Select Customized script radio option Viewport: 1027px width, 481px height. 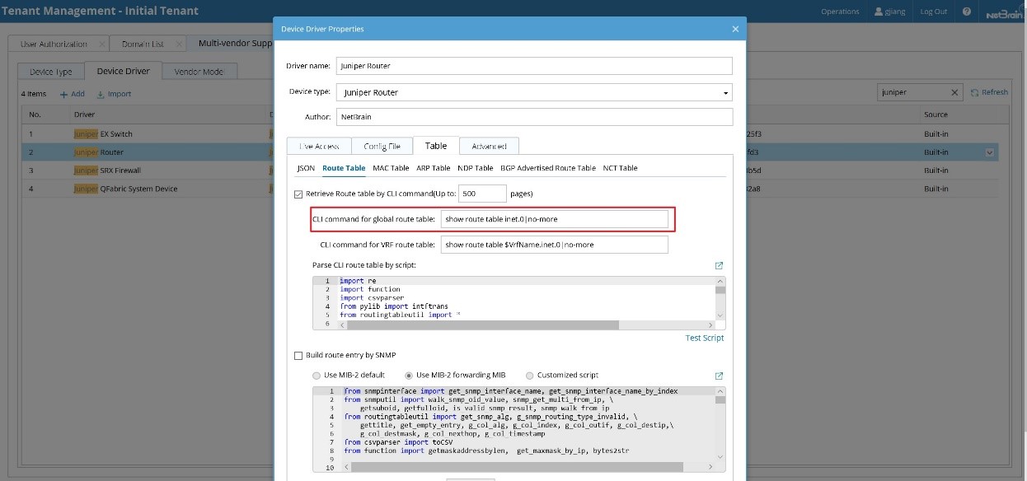click(529, 376)
